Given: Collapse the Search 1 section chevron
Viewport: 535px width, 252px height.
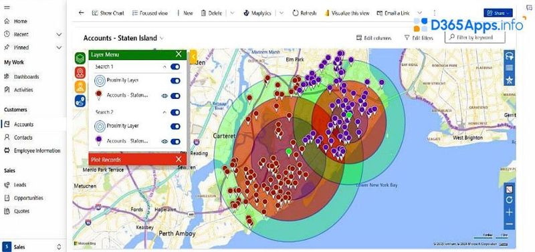Looking at the screenshot, I should (x=165, y=67).
